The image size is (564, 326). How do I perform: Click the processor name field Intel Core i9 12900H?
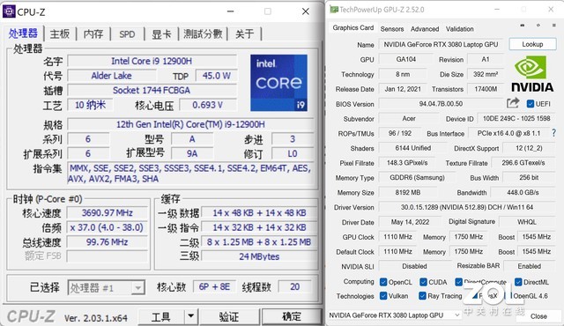click(x=152, y=61)
